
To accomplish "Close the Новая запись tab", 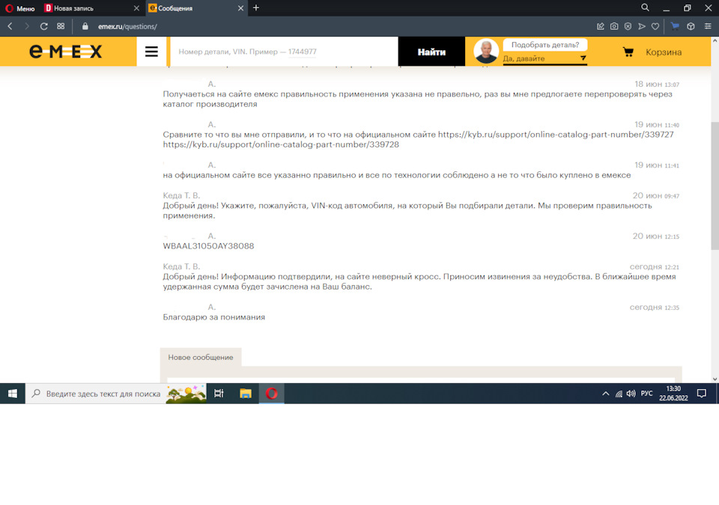I will coord(136,8).
